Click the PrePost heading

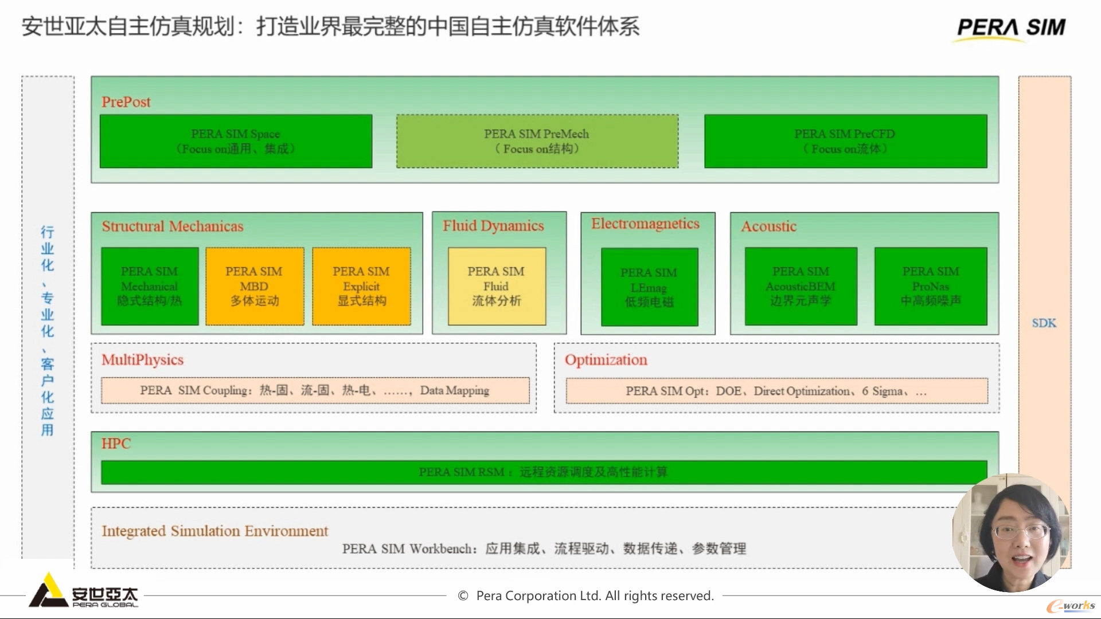pyautogui.click(x=126, y=102)
